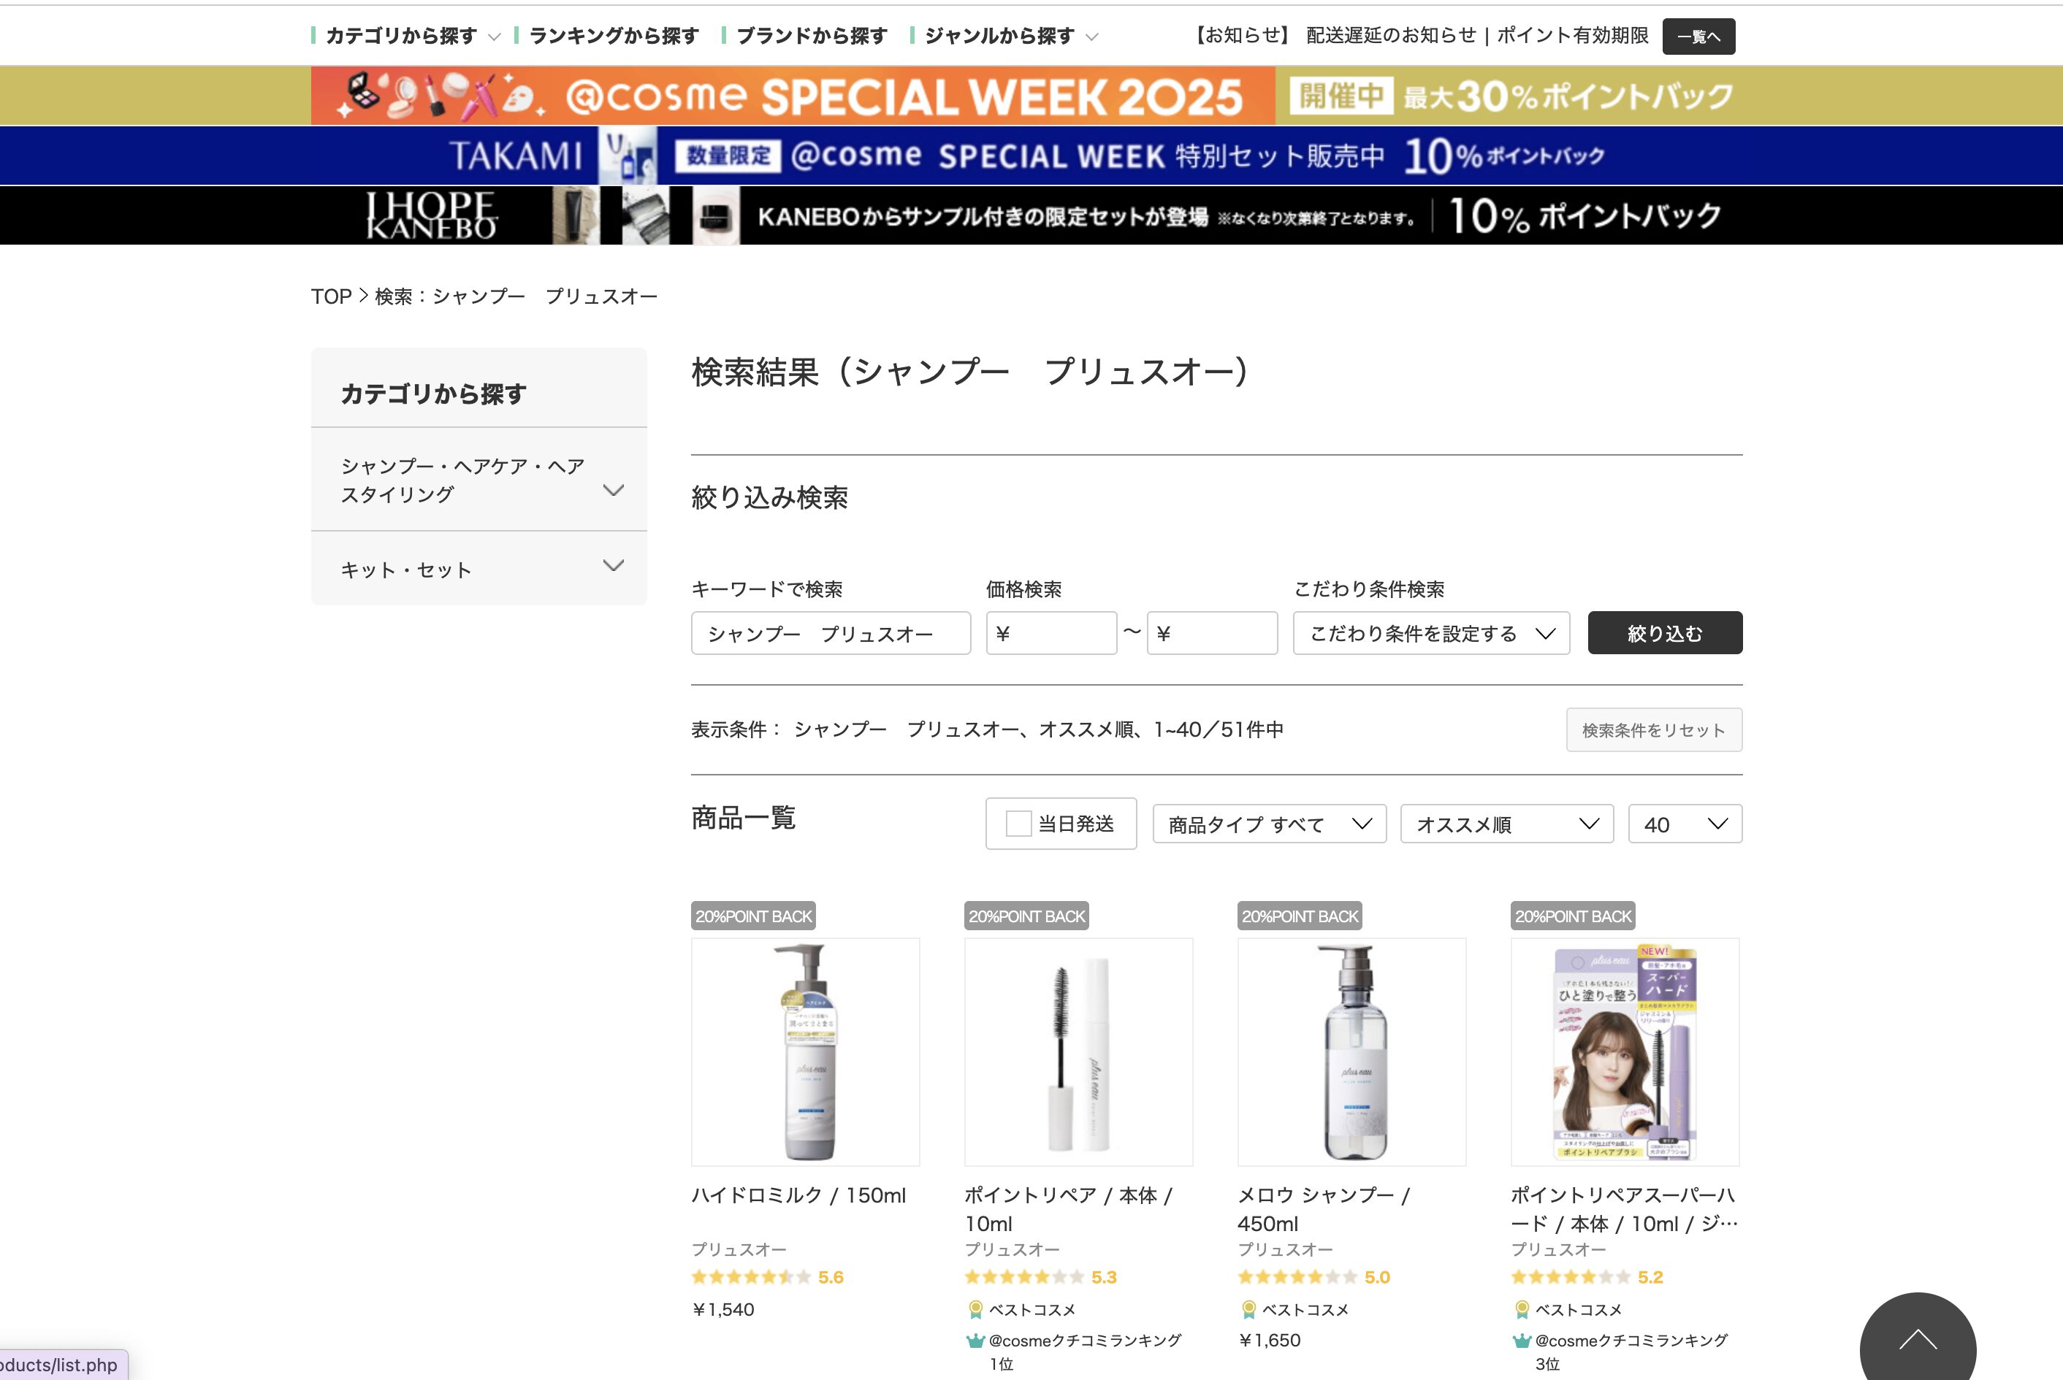Open 商品タイプ すべて dropdown
This screenshot has height=1380, width=2063.
click(x=1269, y=824)
